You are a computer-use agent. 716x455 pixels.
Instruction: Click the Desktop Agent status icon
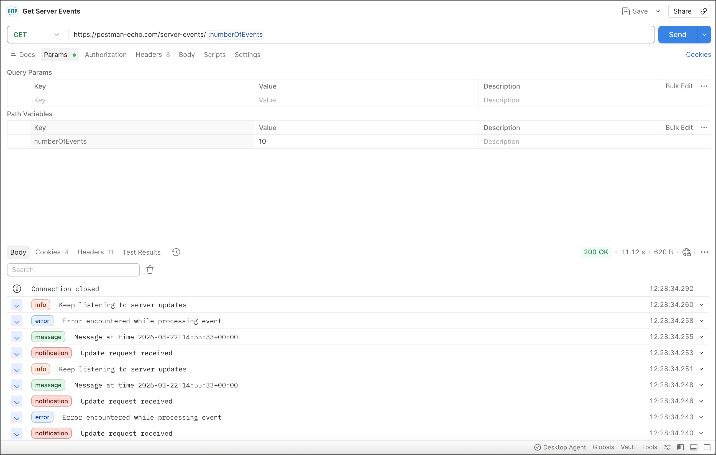point(537,447)
